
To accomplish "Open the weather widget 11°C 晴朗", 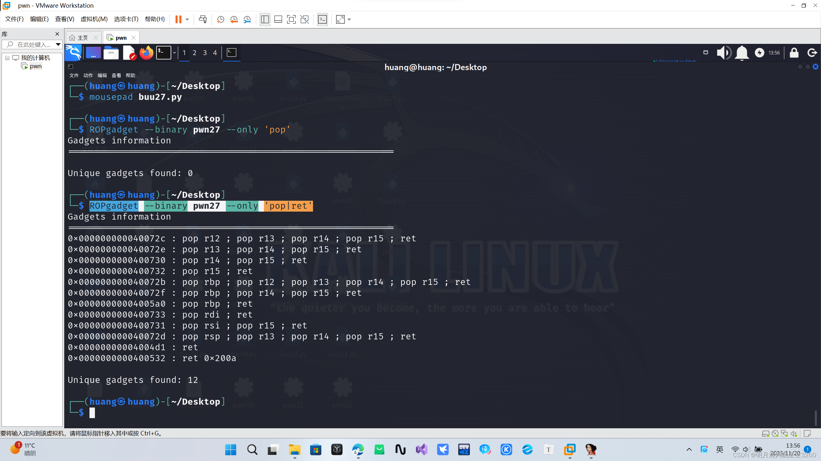I will 23,449.
